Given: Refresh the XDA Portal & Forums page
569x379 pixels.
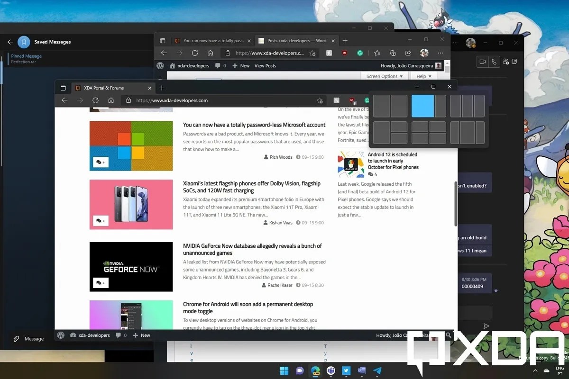Looking at the screenshot, I should [x=95, y=100].
